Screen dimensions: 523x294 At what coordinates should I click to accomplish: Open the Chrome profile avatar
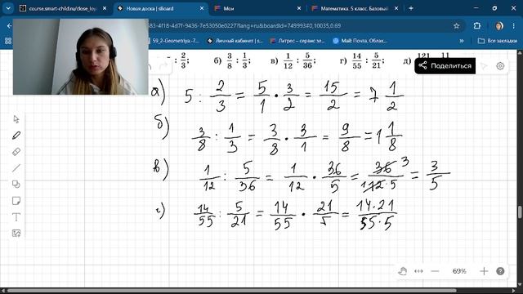click(499, 25)
